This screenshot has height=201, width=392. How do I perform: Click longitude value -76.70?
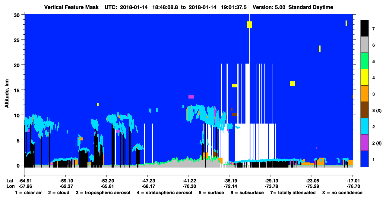click(x=353, y=186)
